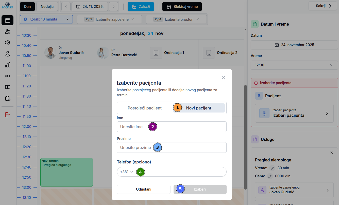This screenshot has width=339, height=205.
Task: Expand the Vreme 12:30 dropdown
Action: click(x=294, y=65)
